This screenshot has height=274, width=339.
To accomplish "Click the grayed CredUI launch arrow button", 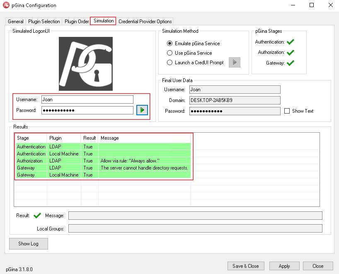I will 234,63.
